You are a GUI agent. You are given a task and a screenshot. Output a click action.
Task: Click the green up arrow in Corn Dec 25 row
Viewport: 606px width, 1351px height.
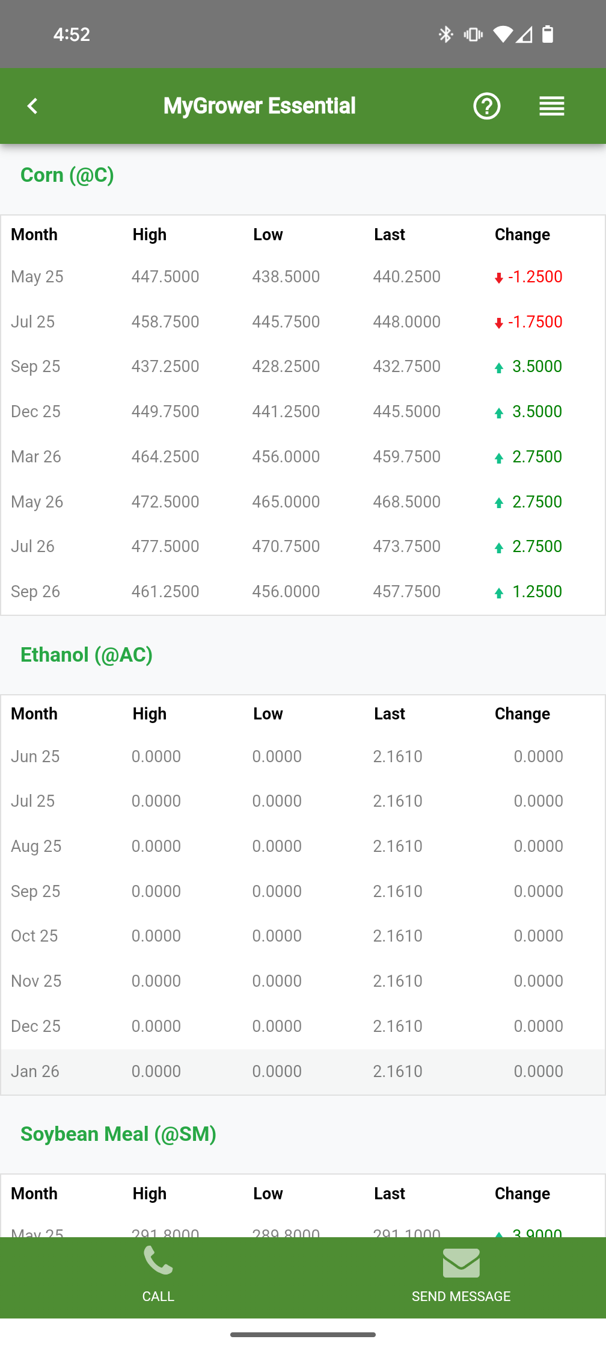(498, 412)
